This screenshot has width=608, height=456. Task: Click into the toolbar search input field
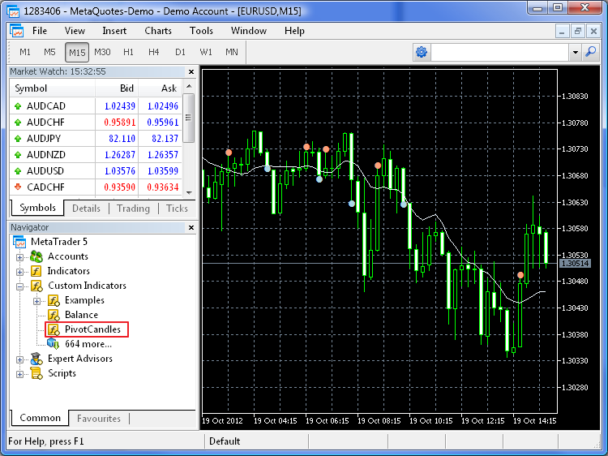pyautogui.click(x=499, y=52)
